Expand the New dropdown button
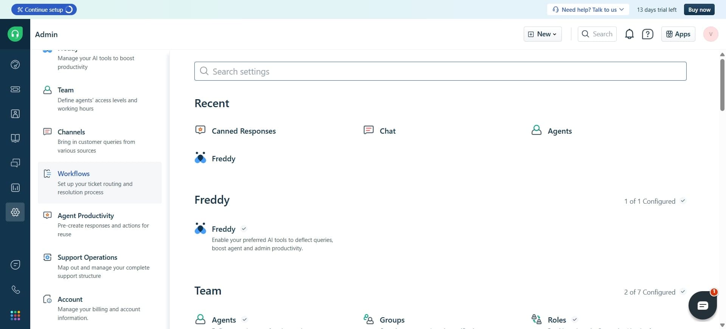 [x=542, y=34]
